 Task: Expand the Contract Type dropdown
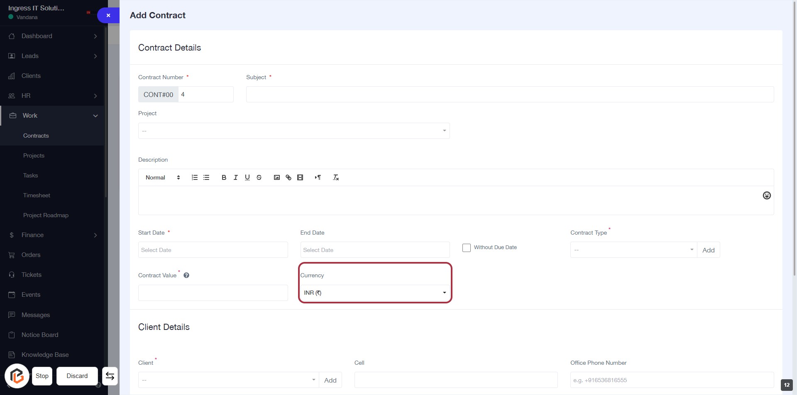click(633, 250)
